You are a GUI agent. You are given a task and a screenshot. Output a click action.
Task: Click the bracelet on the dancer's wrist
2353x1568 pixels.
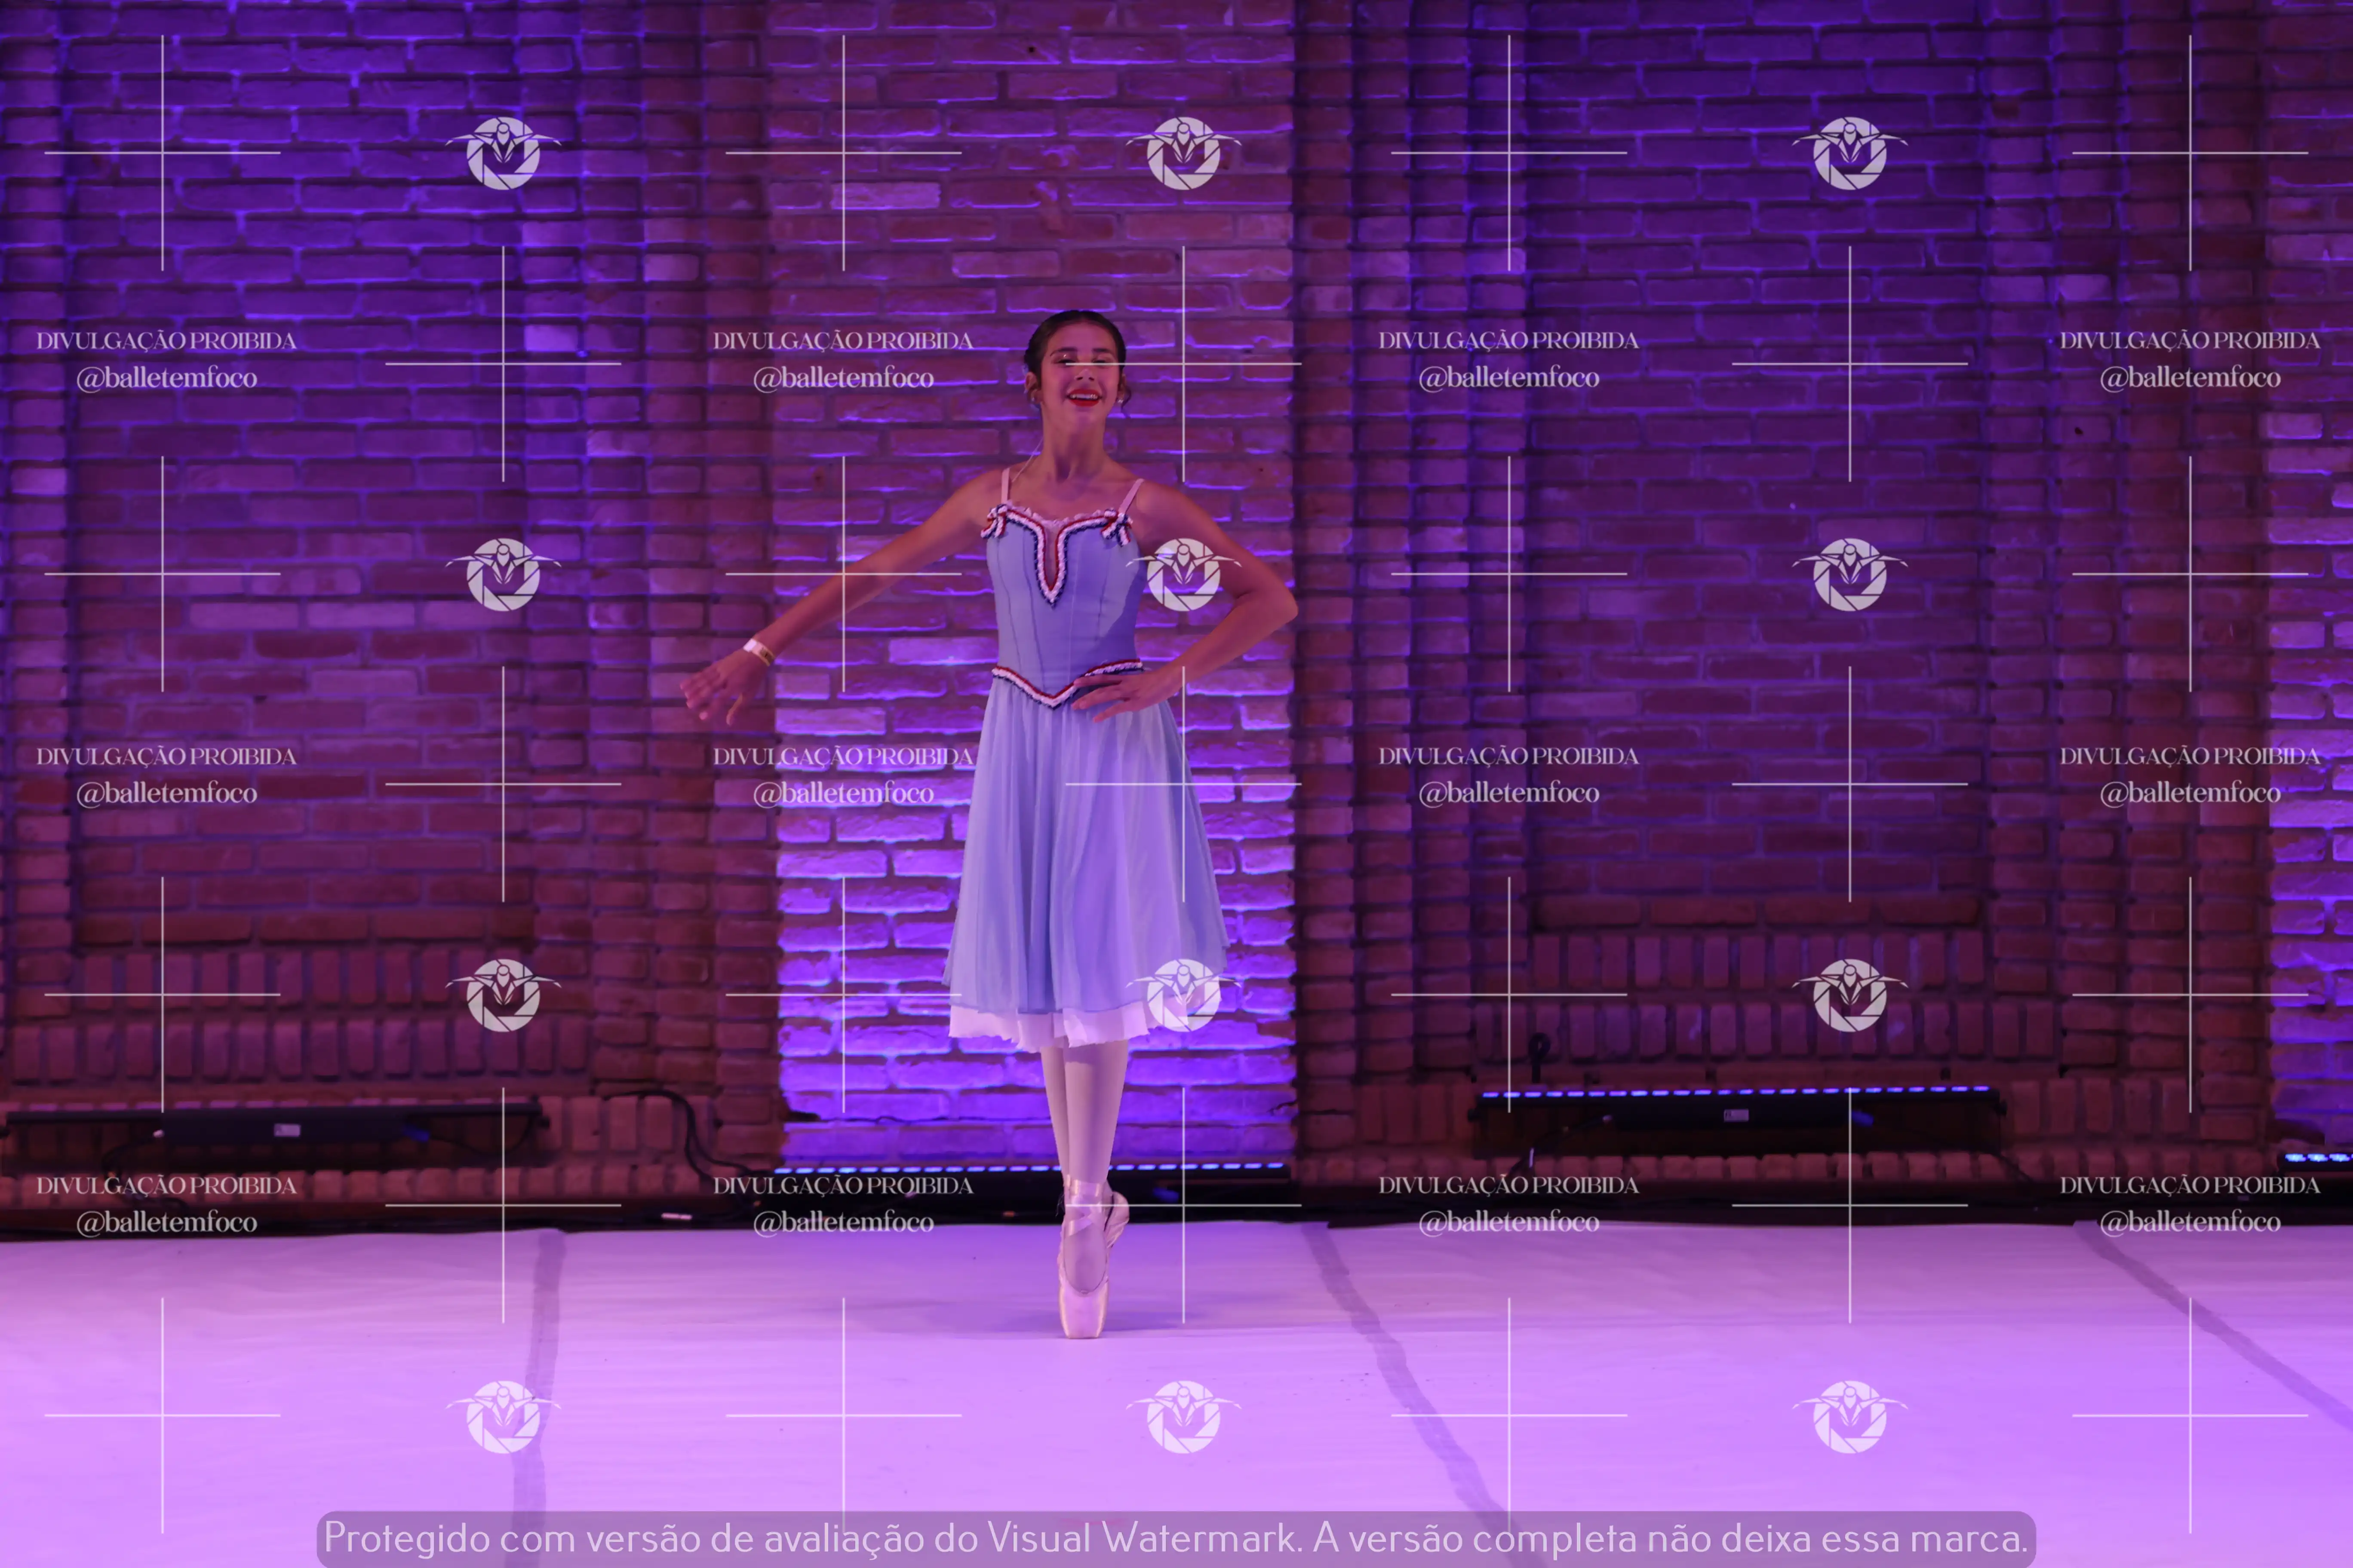tap(759, 651)
